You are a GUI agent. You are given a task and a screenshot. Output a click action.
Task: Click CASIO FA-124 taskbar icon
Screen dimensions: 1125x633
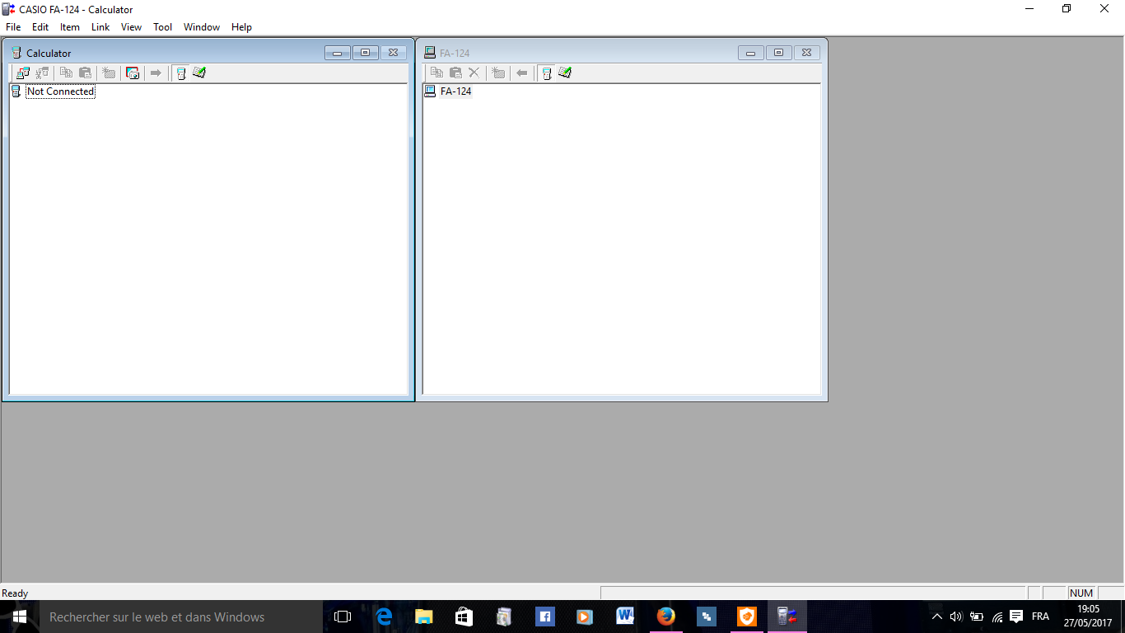[787, 617]
